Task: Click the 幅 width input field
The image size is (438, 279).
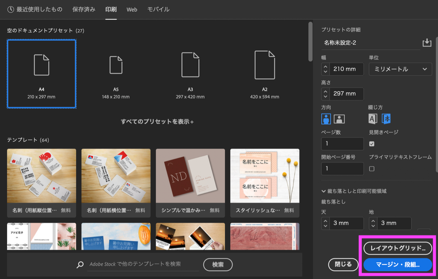Action: tap(347, 69)
